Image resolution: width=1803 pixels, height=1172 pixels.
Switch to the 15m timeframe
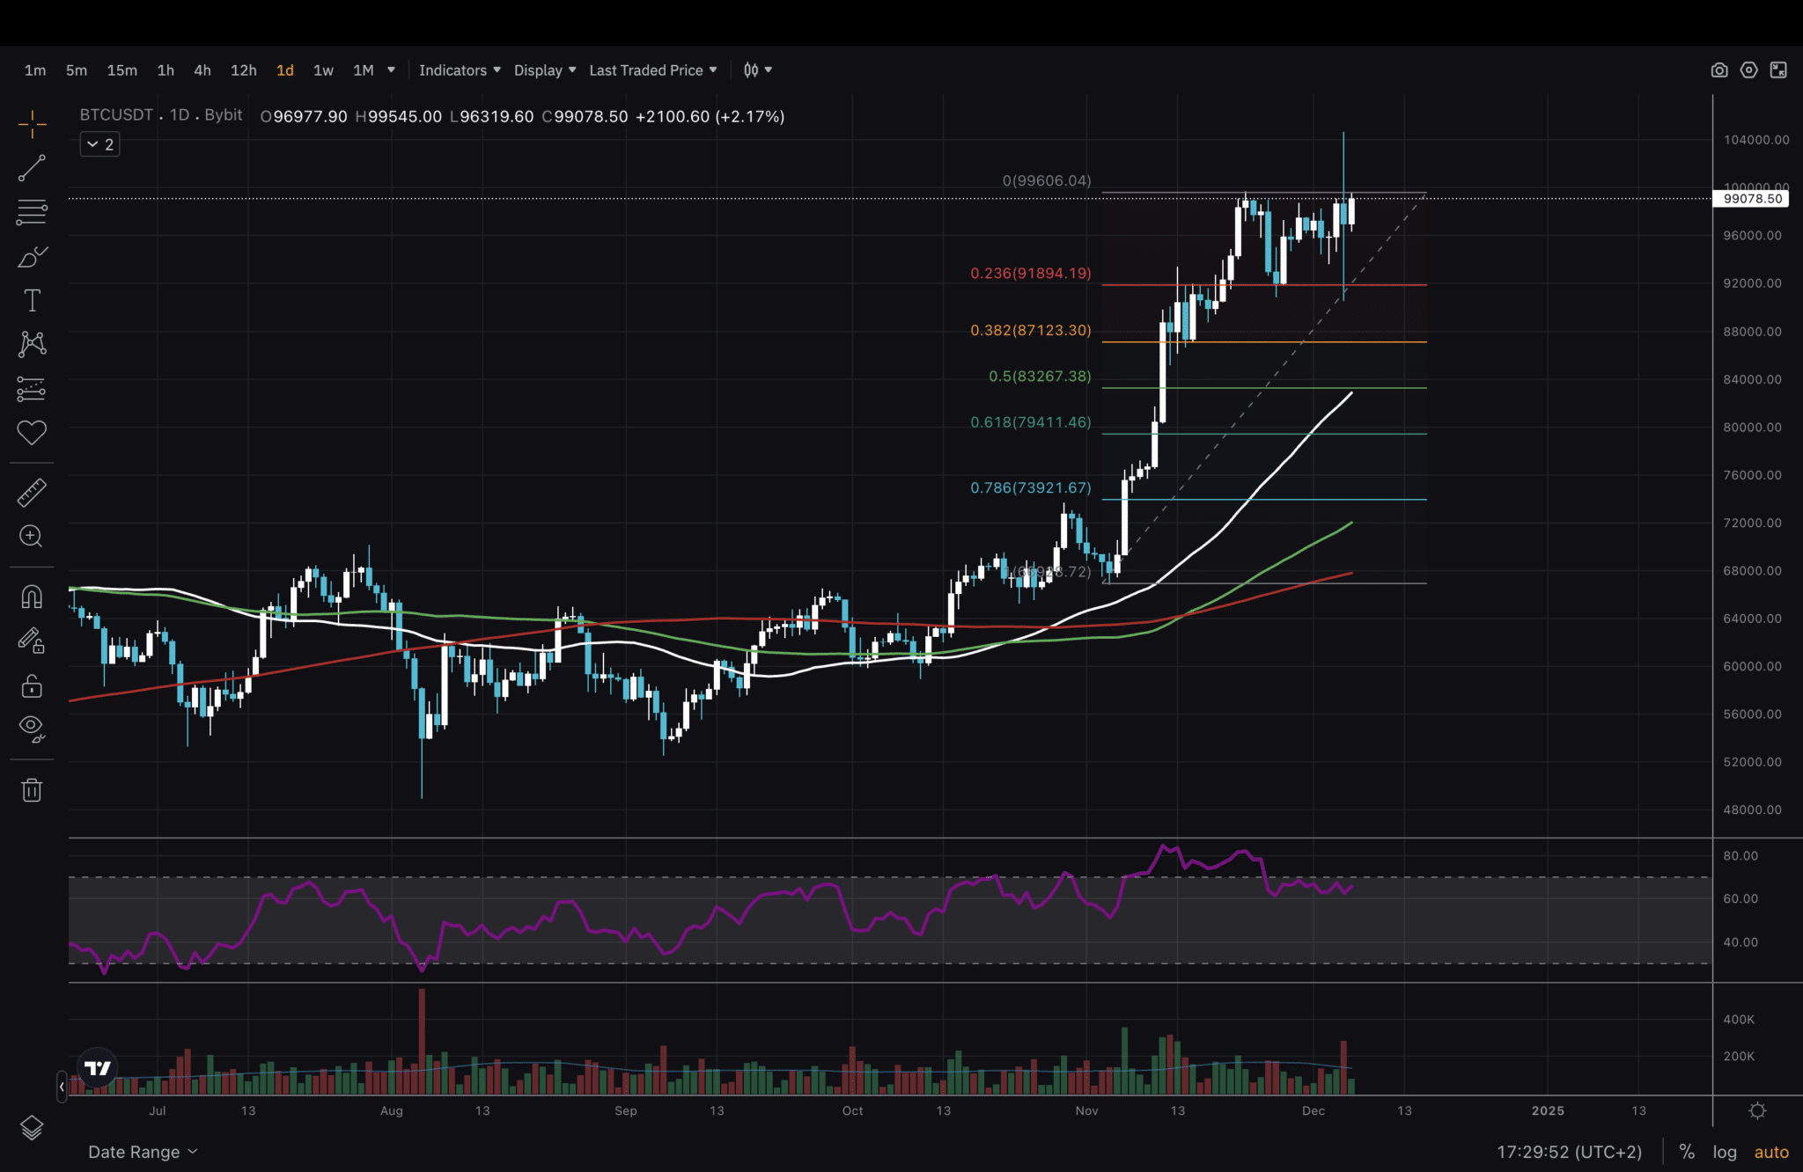[x=121, y=70]
